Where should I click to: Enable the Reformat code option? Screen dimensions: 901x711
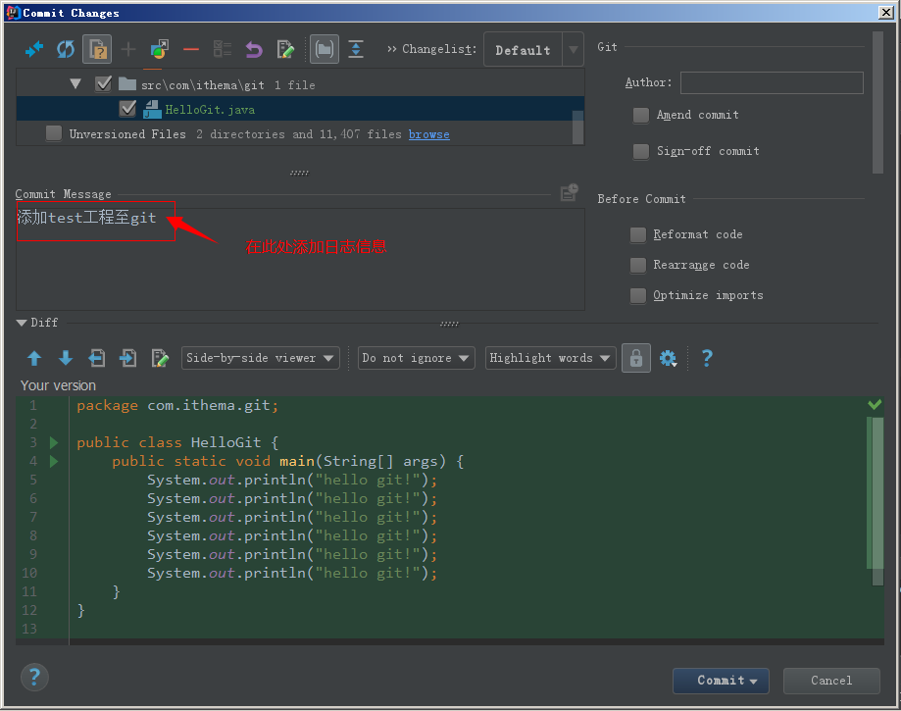637,234
